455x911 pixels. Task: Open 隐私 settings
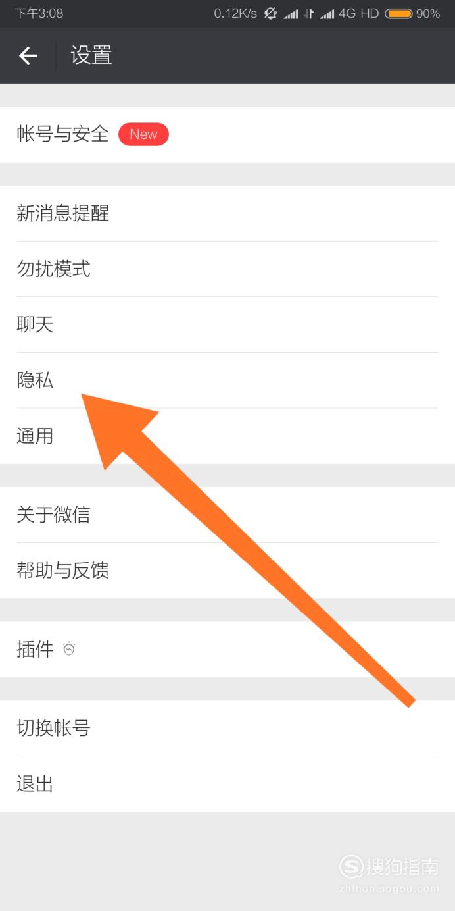(x=228, y=380)
